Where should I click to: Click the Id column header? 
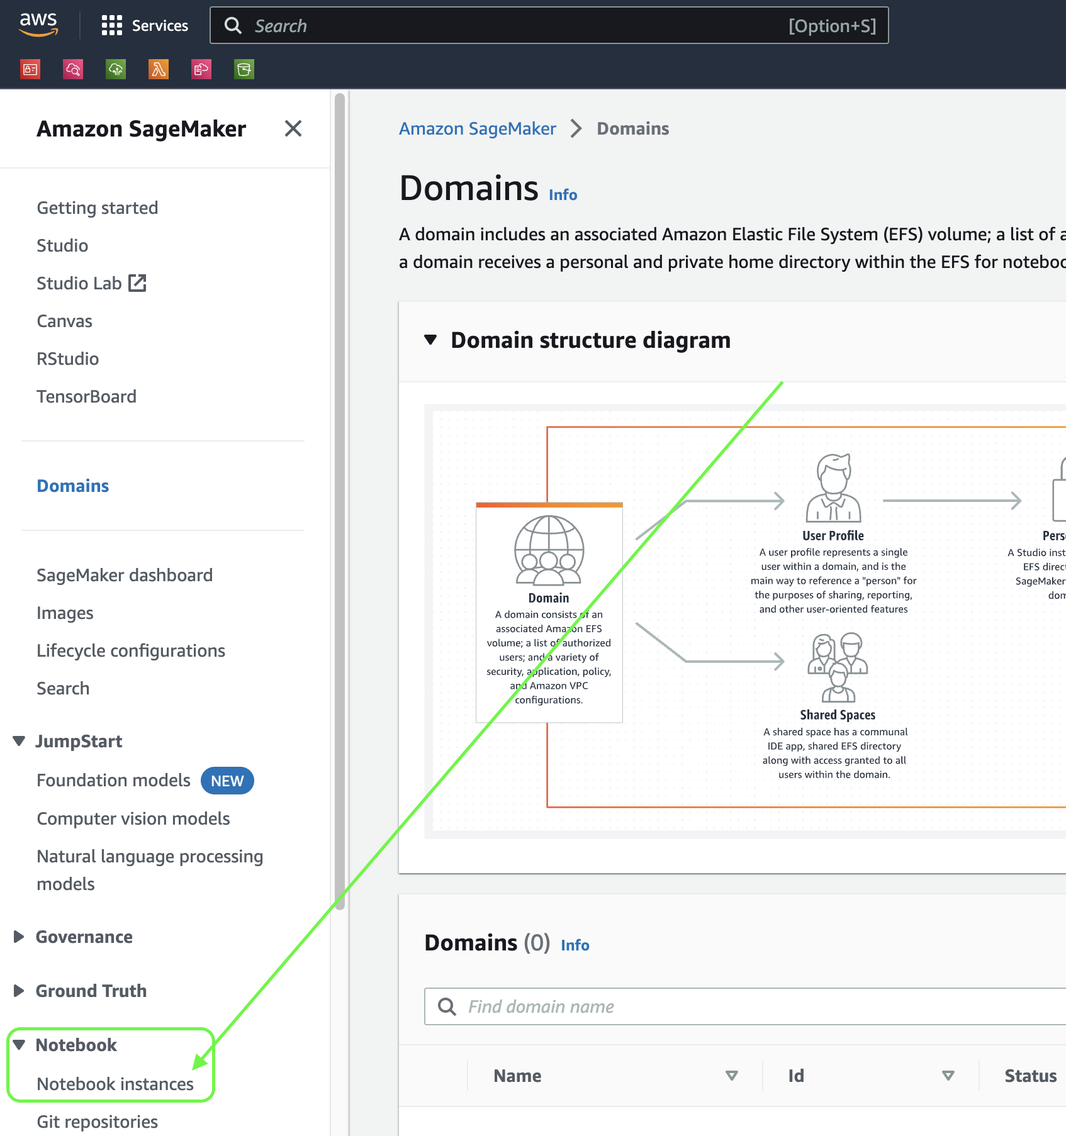796,1076
